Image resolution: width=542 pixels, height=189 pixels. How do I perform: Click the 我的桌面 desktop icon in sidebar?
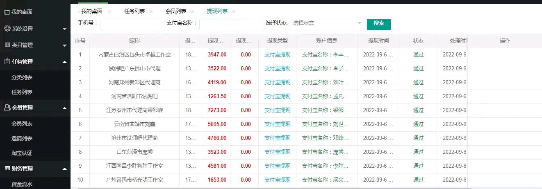(x=7, y=12)
